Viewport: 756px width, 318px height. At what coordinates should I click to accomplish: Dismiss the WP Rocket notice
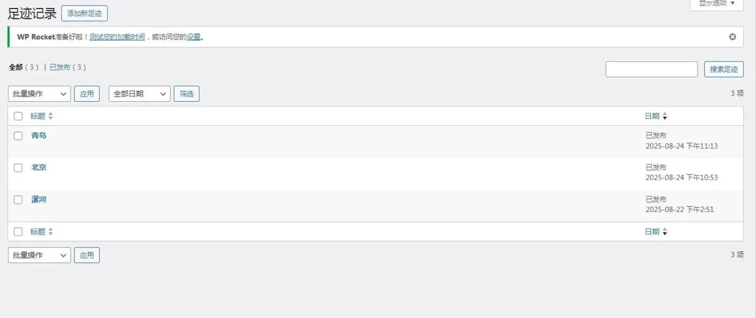732,37
